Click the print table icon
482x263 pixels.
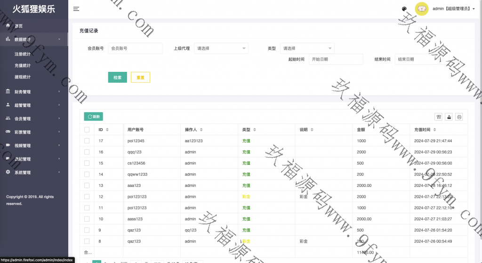click(x=459, y=117)
